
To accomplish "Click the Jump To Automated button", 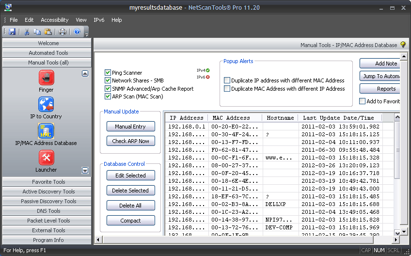I will tap(380, 76).
